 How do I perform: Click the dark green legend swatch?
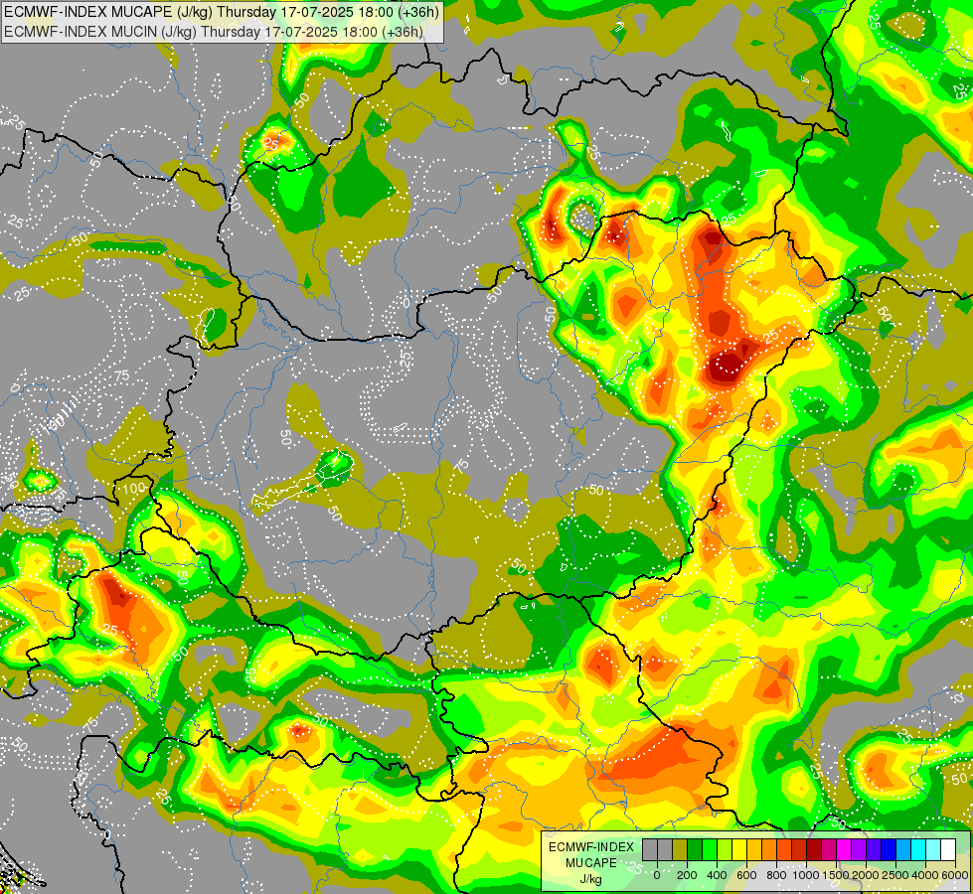[x=695, y=849]
